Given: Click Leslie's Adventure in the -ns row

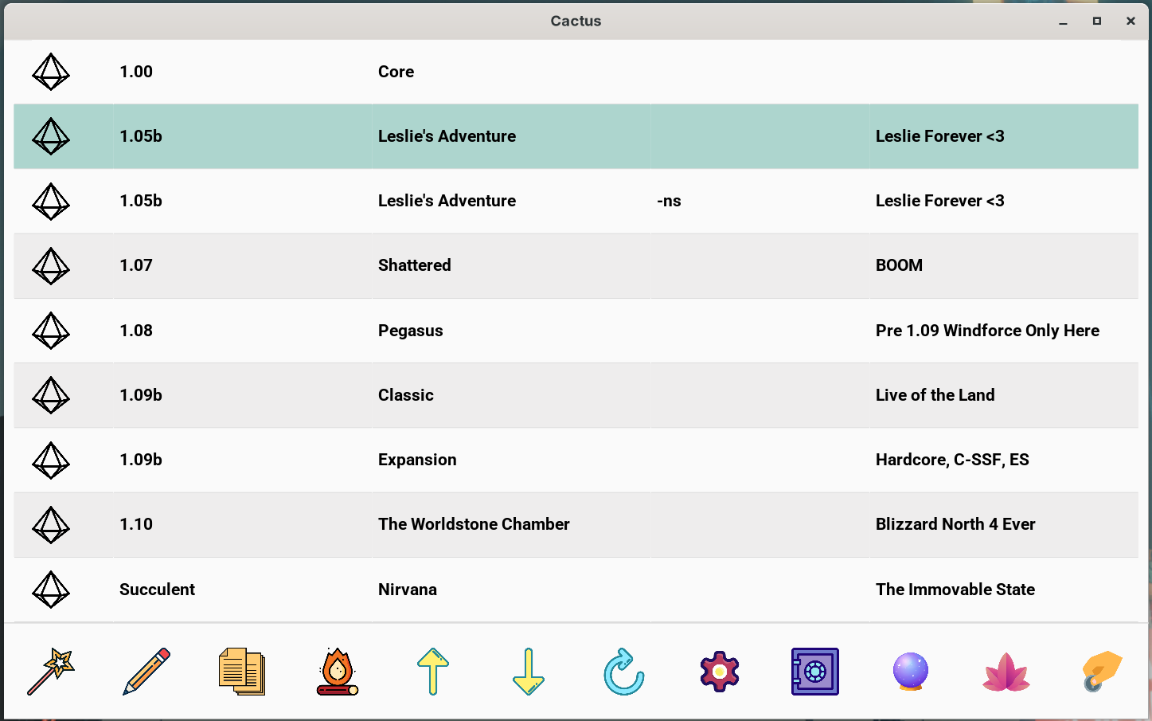Looking at the screenshot, I should tap(447, 201).
